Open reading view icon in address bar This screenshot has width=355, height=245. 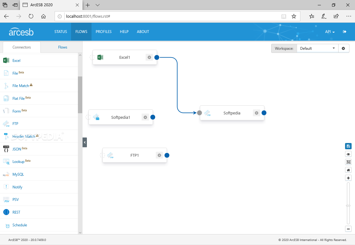284,16
